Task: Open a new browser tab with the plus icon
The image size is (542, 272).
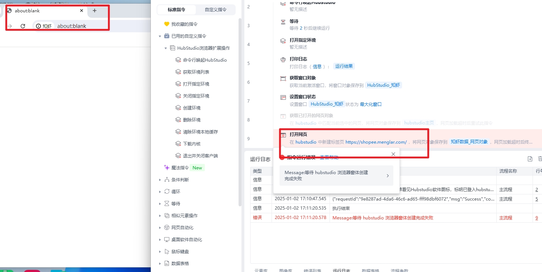Action: pos(95,11)
